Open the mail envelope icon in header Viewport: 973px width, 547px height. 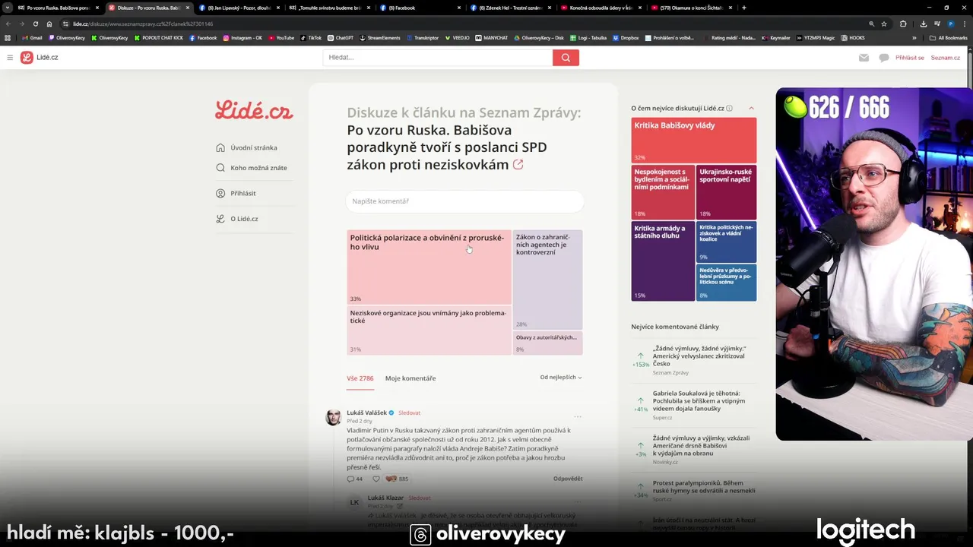[x=864, y=58]
